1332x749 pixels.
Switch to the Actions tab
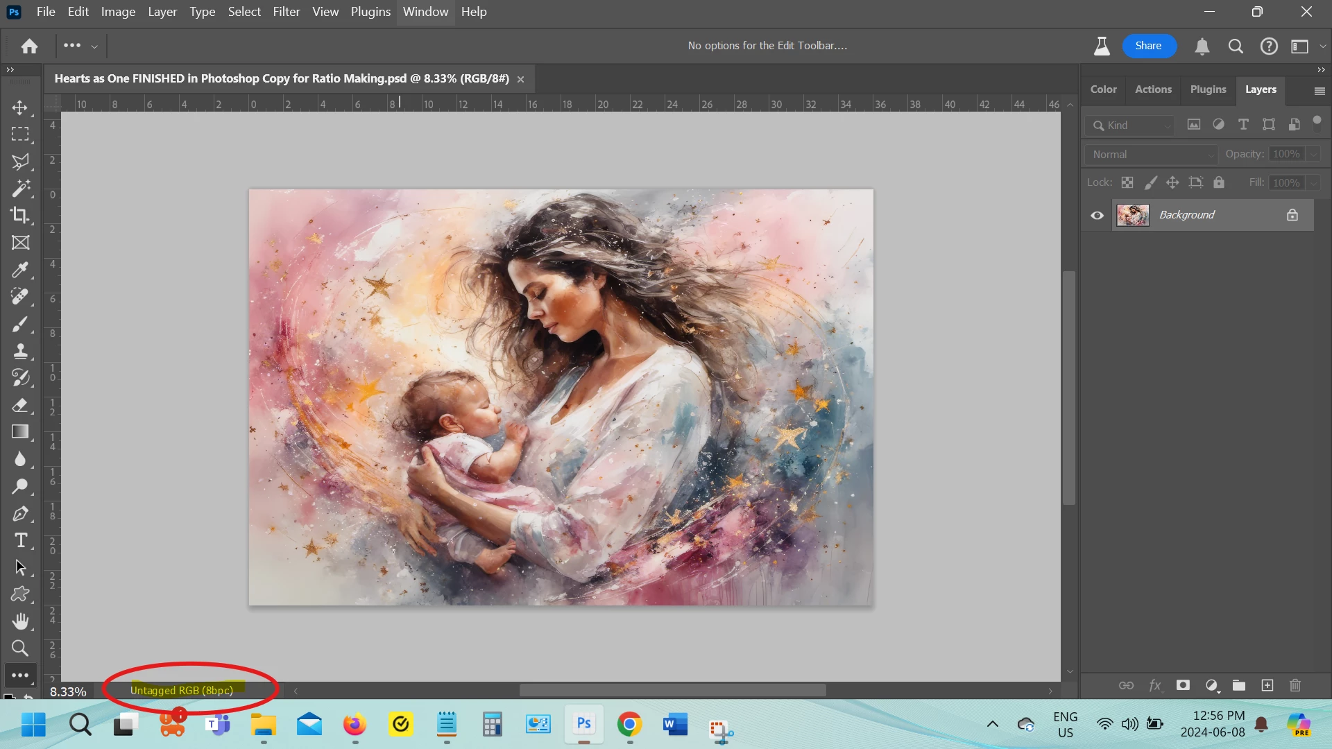pos(1153,89)
